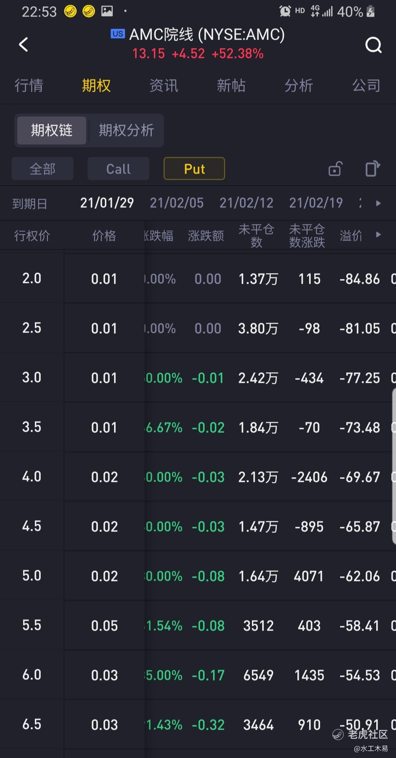
Task: Switch to the 行情 tab
Action: 29,86
